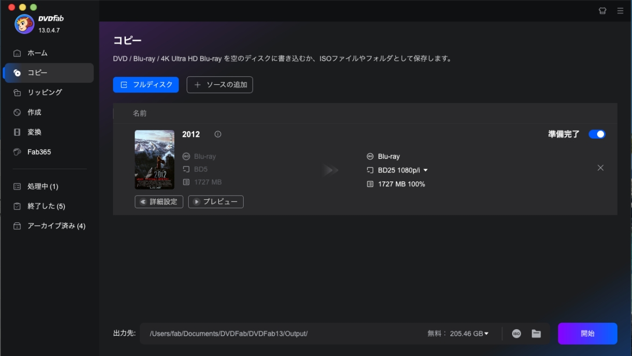View the 処理中 (1) task queue
Image resolution: width=632 pixels, height=356 pixels.
coord(49,186)
